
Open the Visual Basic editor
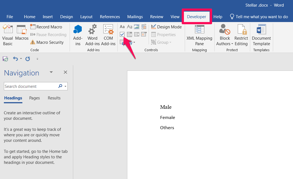pos(7,34)
